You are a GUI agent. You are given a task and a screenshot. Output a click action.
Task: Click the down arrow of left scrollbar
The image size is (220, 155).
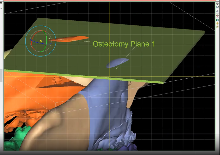point(1,147)
